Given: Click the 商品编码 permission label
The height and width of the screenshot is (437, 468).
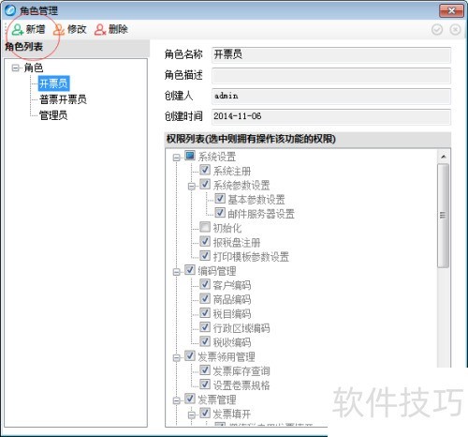Looking at the screenshot, I should [232, 299].
